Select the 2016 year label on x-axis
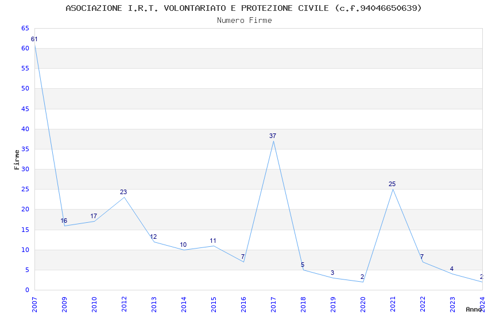This screenshot has height=315, width=488. [x=243, y=305]
